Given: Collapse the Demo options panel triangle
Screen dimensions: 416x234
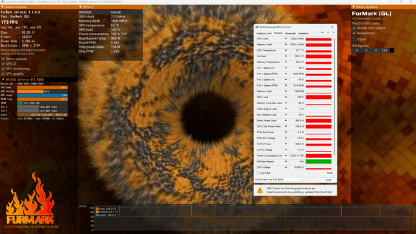Looking at the screenshot, I should point(354,7).
